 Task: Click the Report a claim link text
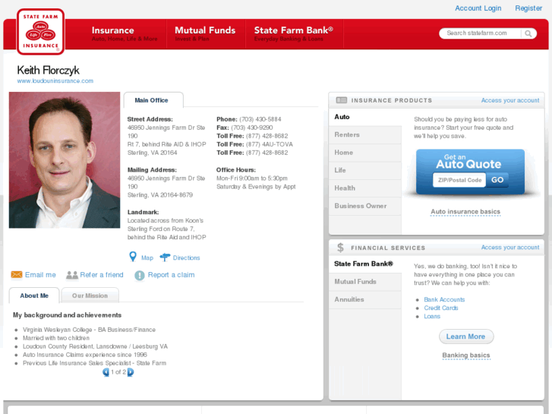pos(171,275)
